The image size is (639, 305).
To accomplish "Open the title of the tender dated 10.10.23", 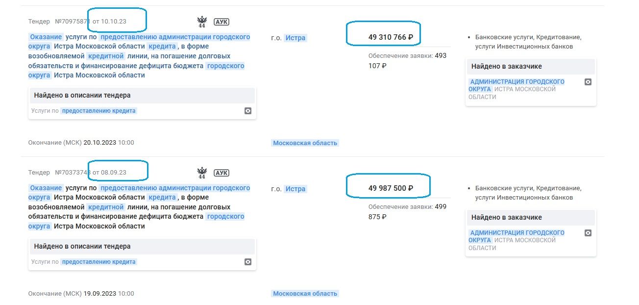I will [x=139, y=56].
